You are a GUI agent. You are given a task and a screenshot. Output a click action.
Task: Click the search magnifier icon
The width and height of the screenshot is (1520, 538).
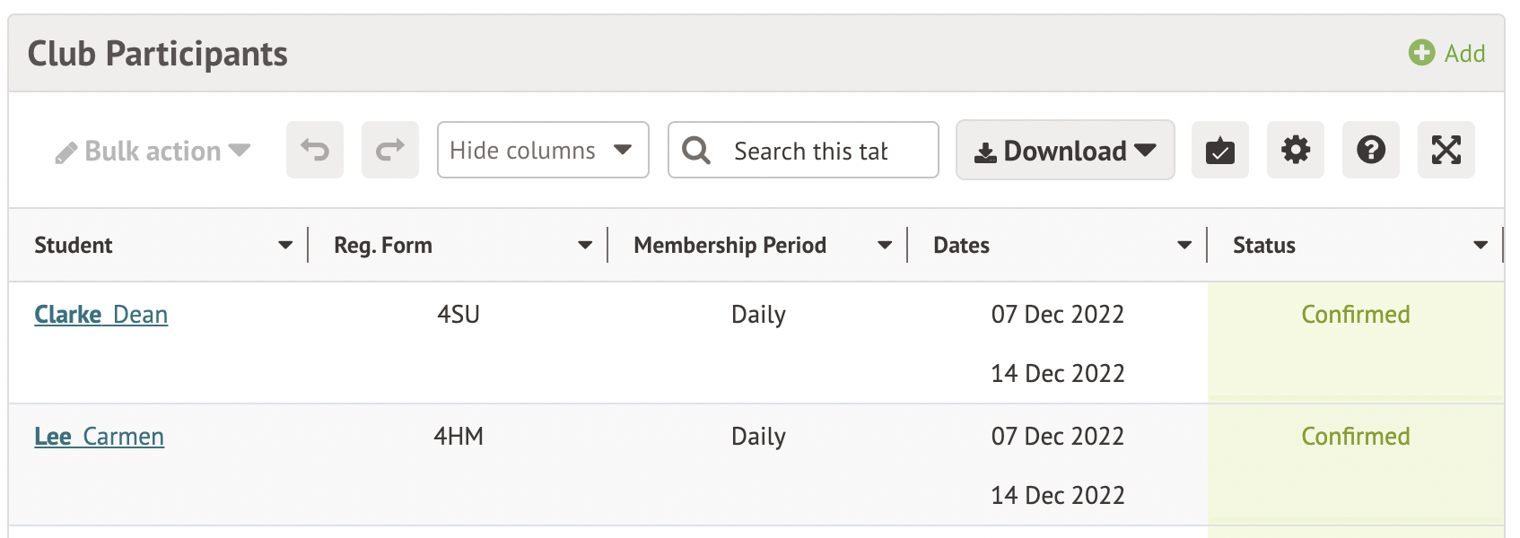click(696, 151)
